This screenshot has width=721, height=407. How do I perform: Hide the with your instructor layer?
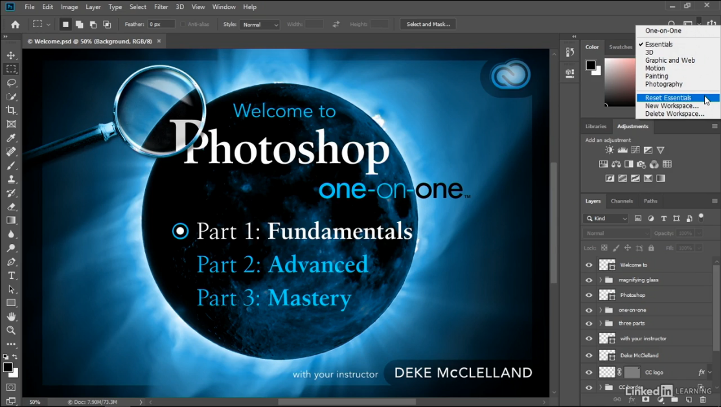[x=589, y=339]
